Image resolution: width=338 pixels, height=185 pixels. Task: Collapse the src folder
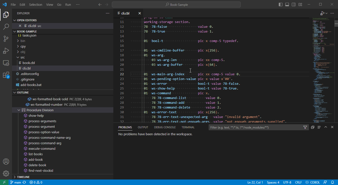(x=18, y=57)
